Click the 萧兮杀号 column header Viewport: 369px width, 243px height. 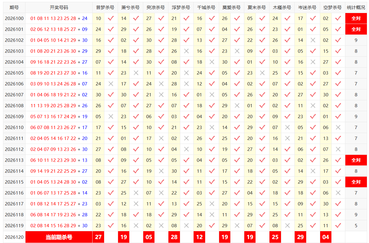130,8
